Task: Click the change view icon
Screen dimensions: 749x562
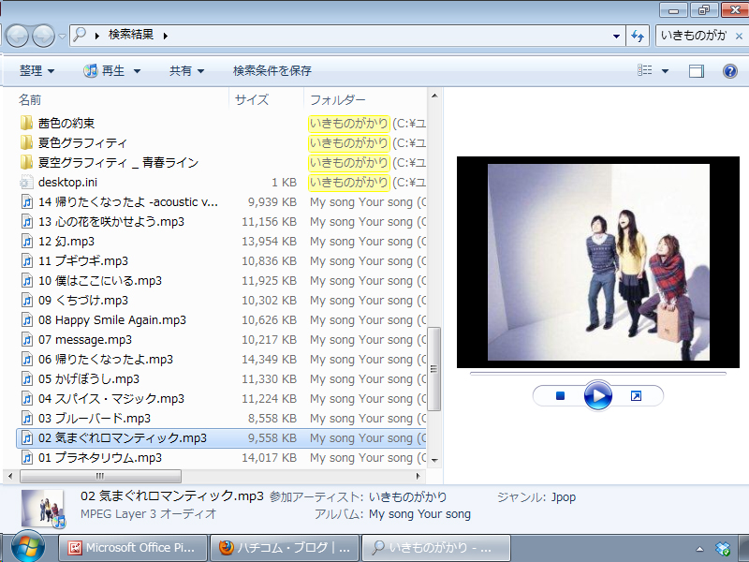Action: [x=644, y=71]
